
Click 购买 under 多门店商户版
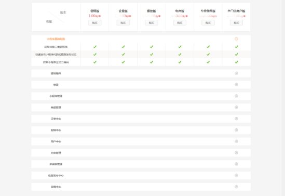[x=236, y=23]
